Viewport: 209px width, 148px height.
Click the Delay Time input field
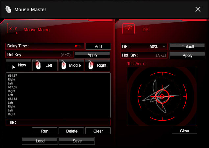52,46
